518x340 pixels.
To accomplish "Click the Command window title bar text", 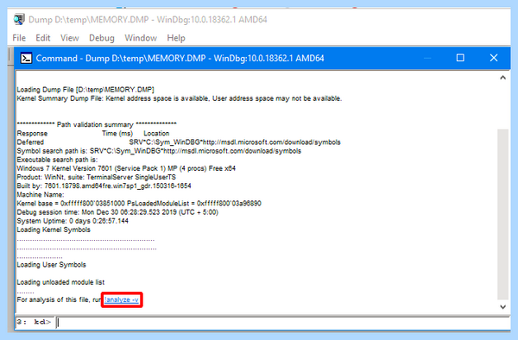I will 180,59.
